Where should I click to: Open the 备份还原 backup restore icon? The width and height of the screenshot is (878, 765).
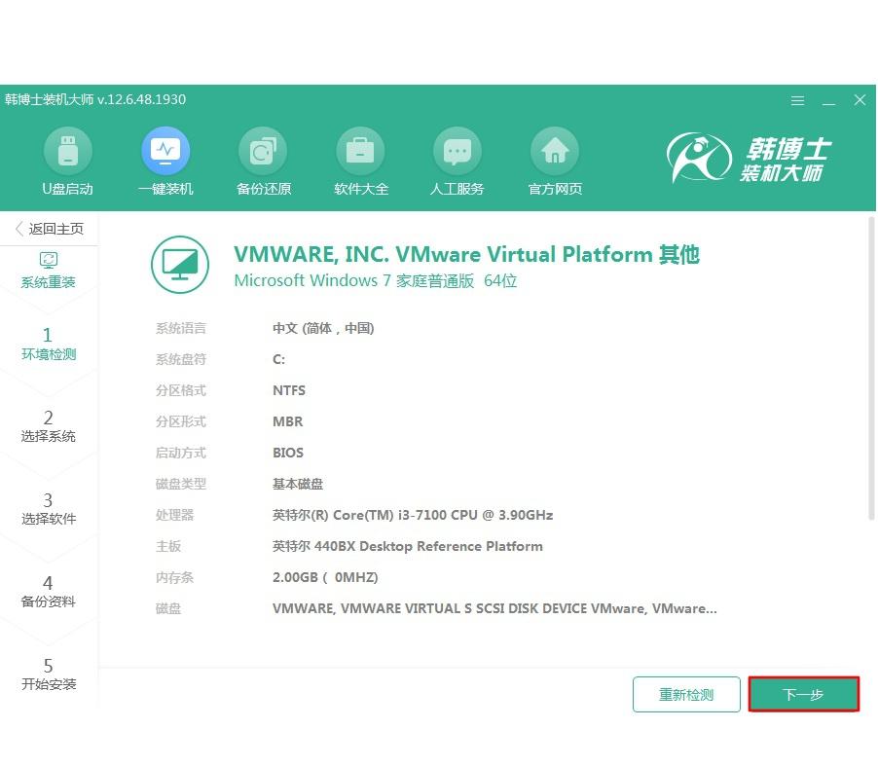(x=263, y=152)
